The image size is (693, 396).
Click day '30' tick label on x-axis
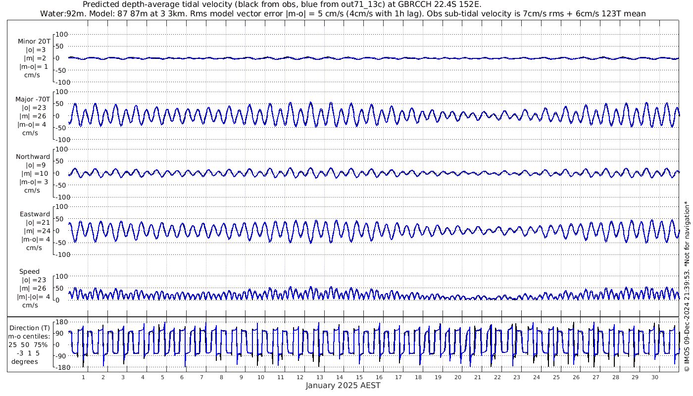tap(655, 377)
